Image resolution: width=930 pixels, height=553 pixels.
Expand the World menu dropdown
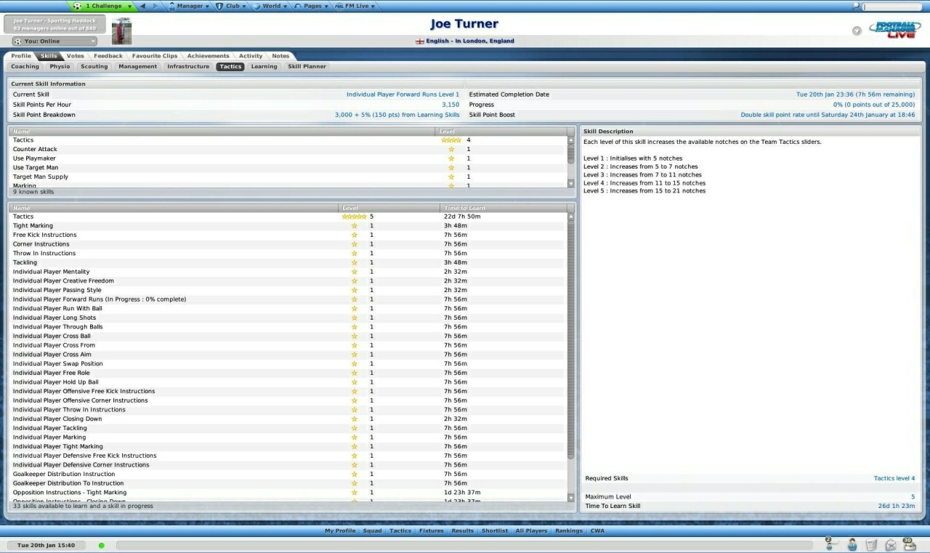point(270,6)
